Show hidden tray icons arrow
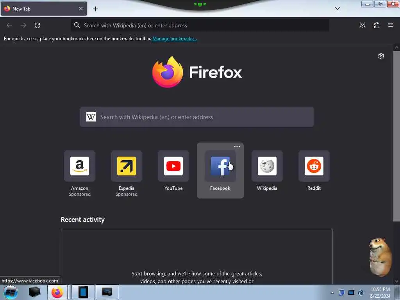This screenshot has height=300, width=400. pyautogui.click(x=332, y=293)
